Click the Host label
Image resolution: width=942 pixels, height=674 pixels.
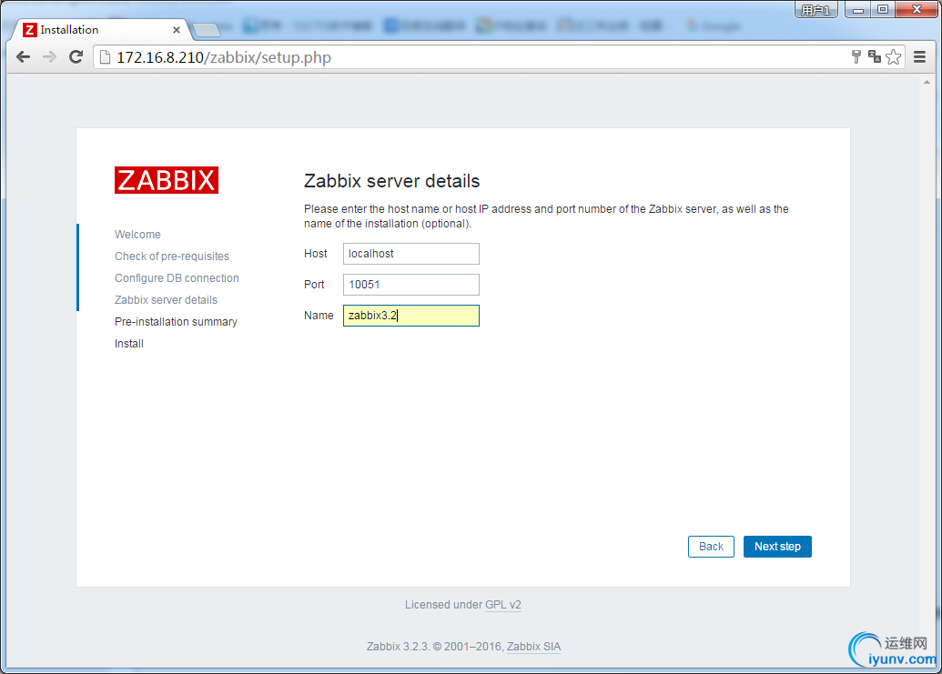coord(316,254)
